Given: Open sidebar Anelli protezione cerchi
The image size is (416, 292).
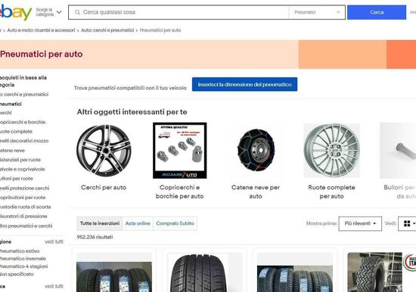Looking at the screenshot, I should 25,188.
